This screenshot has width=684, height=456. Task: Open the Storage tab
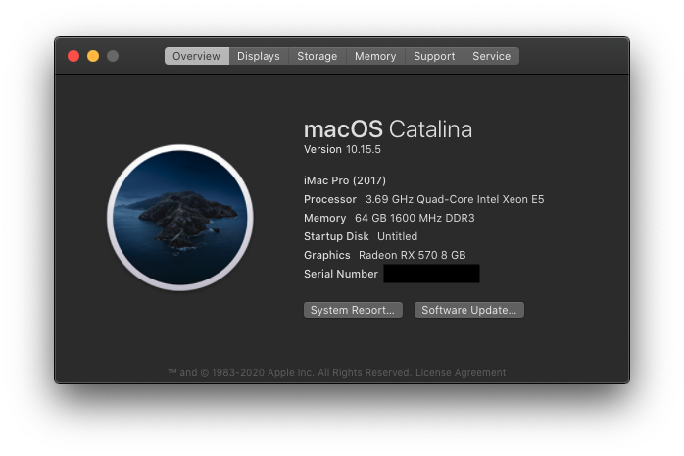coord(318,56)
